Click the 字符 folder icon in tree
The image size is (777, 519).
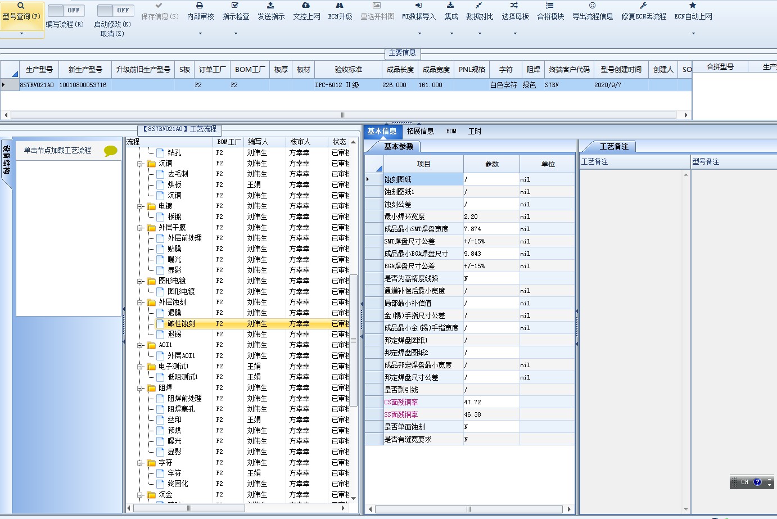pyautogui.click(x=151, y=463)
